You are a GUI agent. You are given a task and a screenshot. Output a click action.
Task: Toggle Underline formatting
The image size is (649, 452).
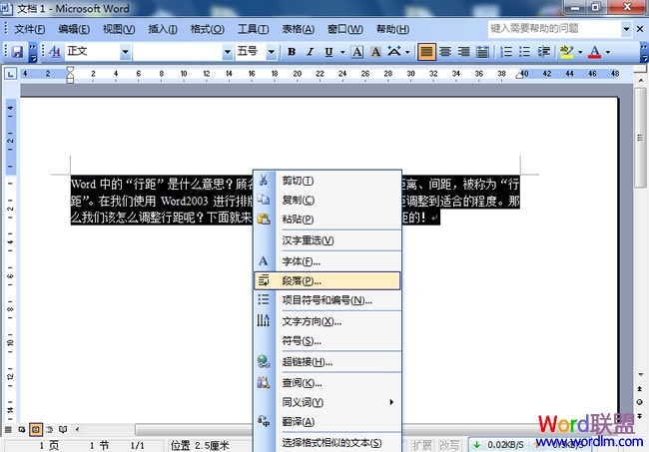(x=327, y=51)
